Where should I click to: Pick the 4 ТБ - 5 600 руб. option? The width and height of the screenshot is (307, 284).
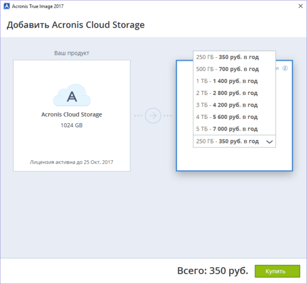pos(234,117)
